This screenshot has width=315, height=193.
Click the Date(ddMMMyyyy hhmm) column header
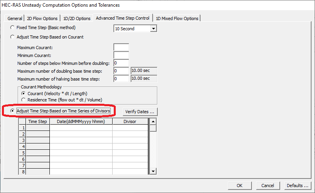coord(81,121)
